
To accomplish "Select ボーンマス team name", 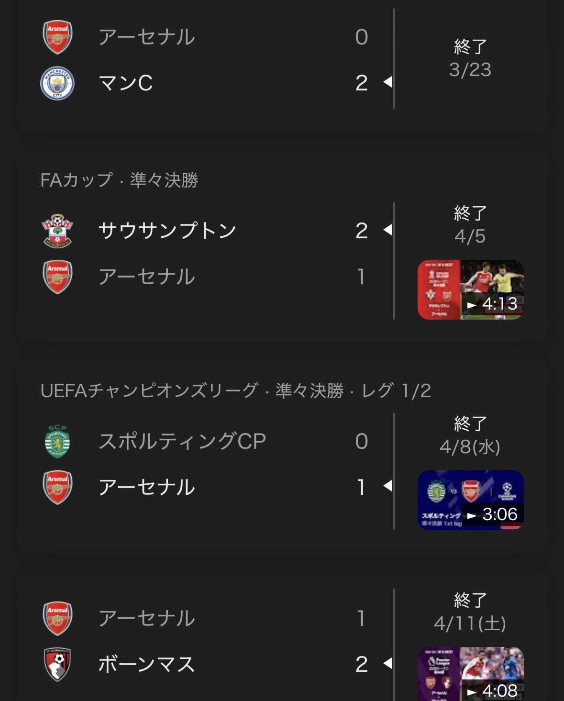I will (146, 664).
